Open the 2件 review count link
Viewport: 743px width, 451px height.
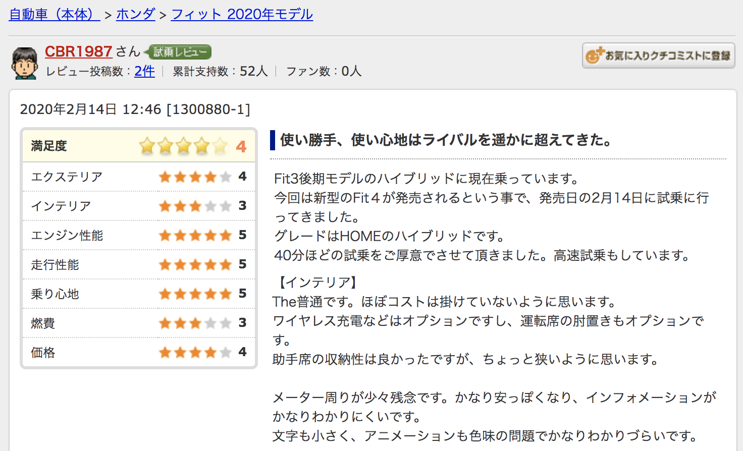pyautogui.click(x=144, y=71)
